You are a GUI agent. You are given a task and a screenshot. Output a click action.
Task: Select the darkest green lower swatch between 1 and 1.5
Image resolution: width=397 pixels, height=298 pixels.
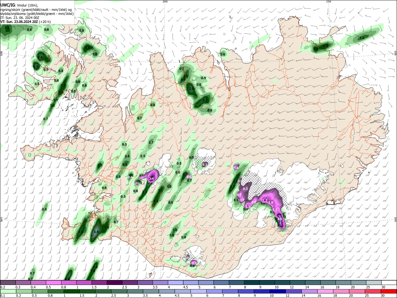coord(71,291)
